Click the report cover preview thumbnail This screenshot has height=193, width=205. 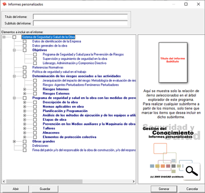coord(173,62)
